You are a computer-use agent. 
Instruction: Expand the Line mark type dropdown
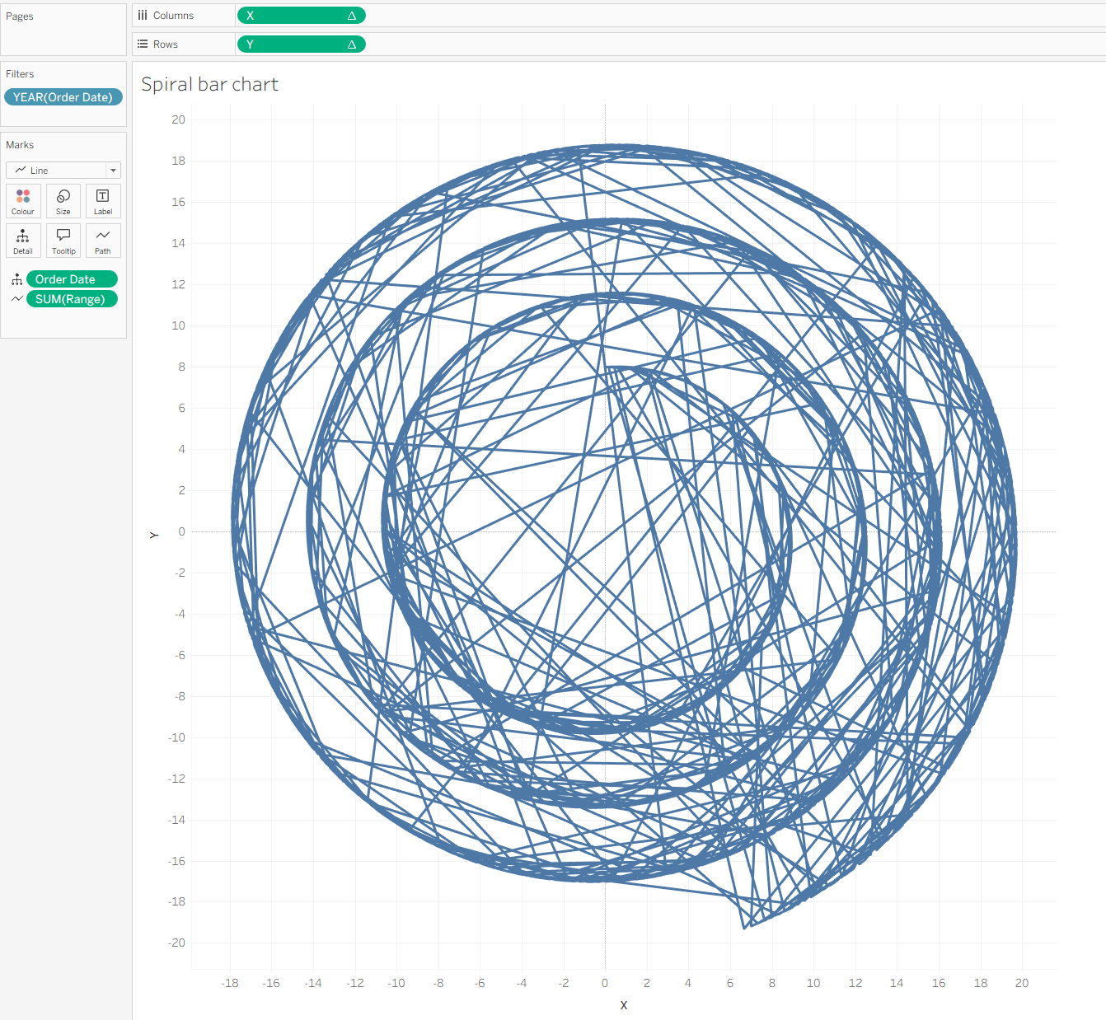click(113, 171)
